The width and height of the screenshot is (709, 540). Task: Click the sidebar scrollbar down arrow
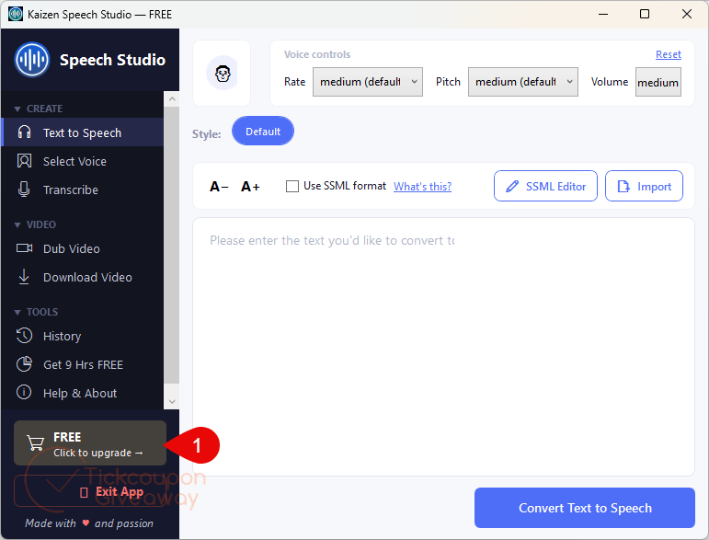click(171, 401)
